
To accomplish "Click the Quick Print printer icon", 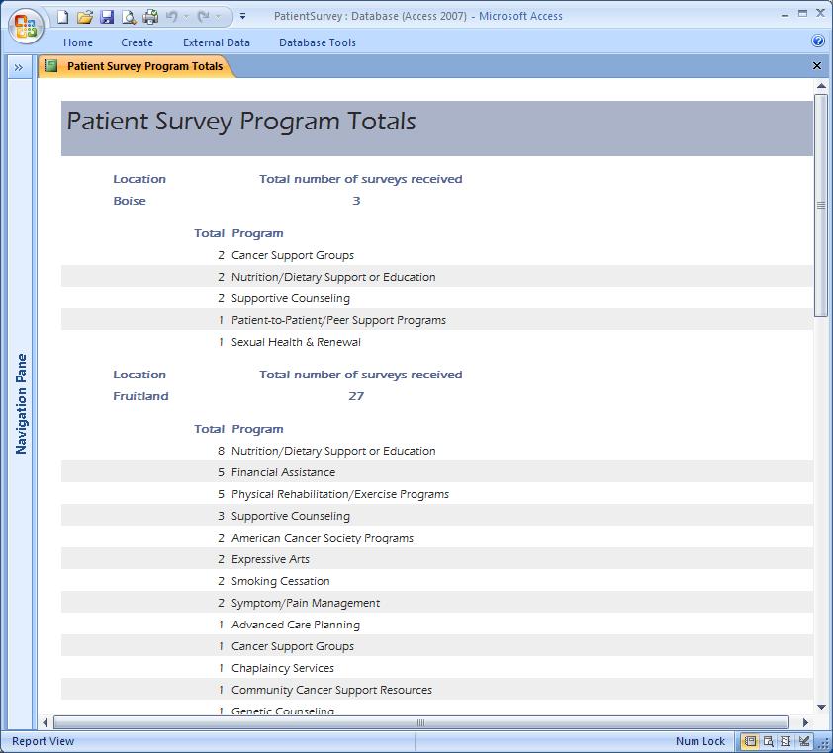I will coord(150,17).
